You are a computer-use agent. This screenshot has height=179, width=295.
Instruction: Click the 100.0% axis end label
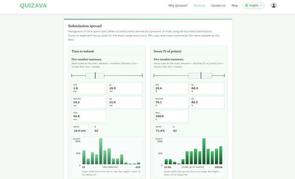pos(219,167)
